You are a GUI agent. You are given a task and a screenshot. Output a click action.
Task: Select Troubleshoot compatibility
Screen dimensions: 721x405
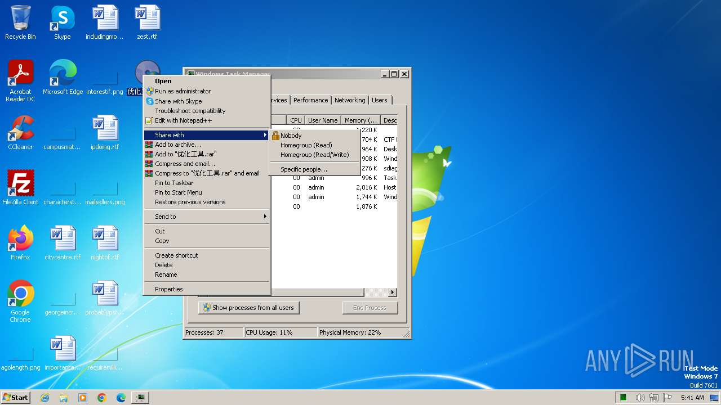[207, 111]
